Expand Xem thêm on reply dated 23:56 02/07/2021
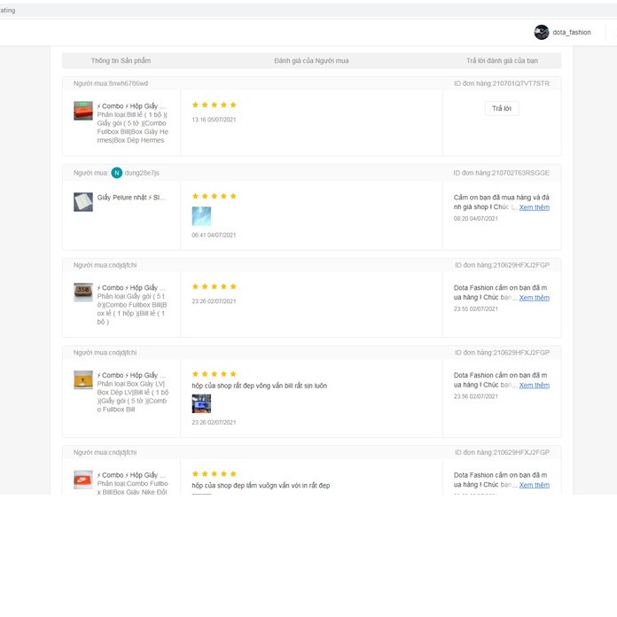Image resolution: width=617 pixels, height=617 pixels. (534, 386)
